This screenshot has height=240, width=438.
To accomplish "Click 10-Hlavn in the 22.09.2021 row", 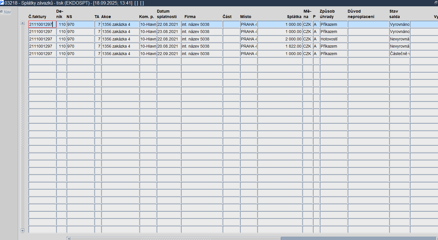I will tap(148, 54).
